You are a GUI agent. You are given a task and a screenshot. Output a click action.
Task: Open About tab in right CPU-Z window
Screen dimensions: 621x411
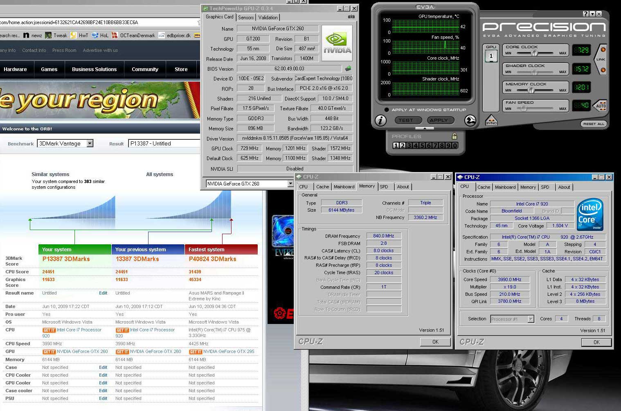tap(564, 187)
